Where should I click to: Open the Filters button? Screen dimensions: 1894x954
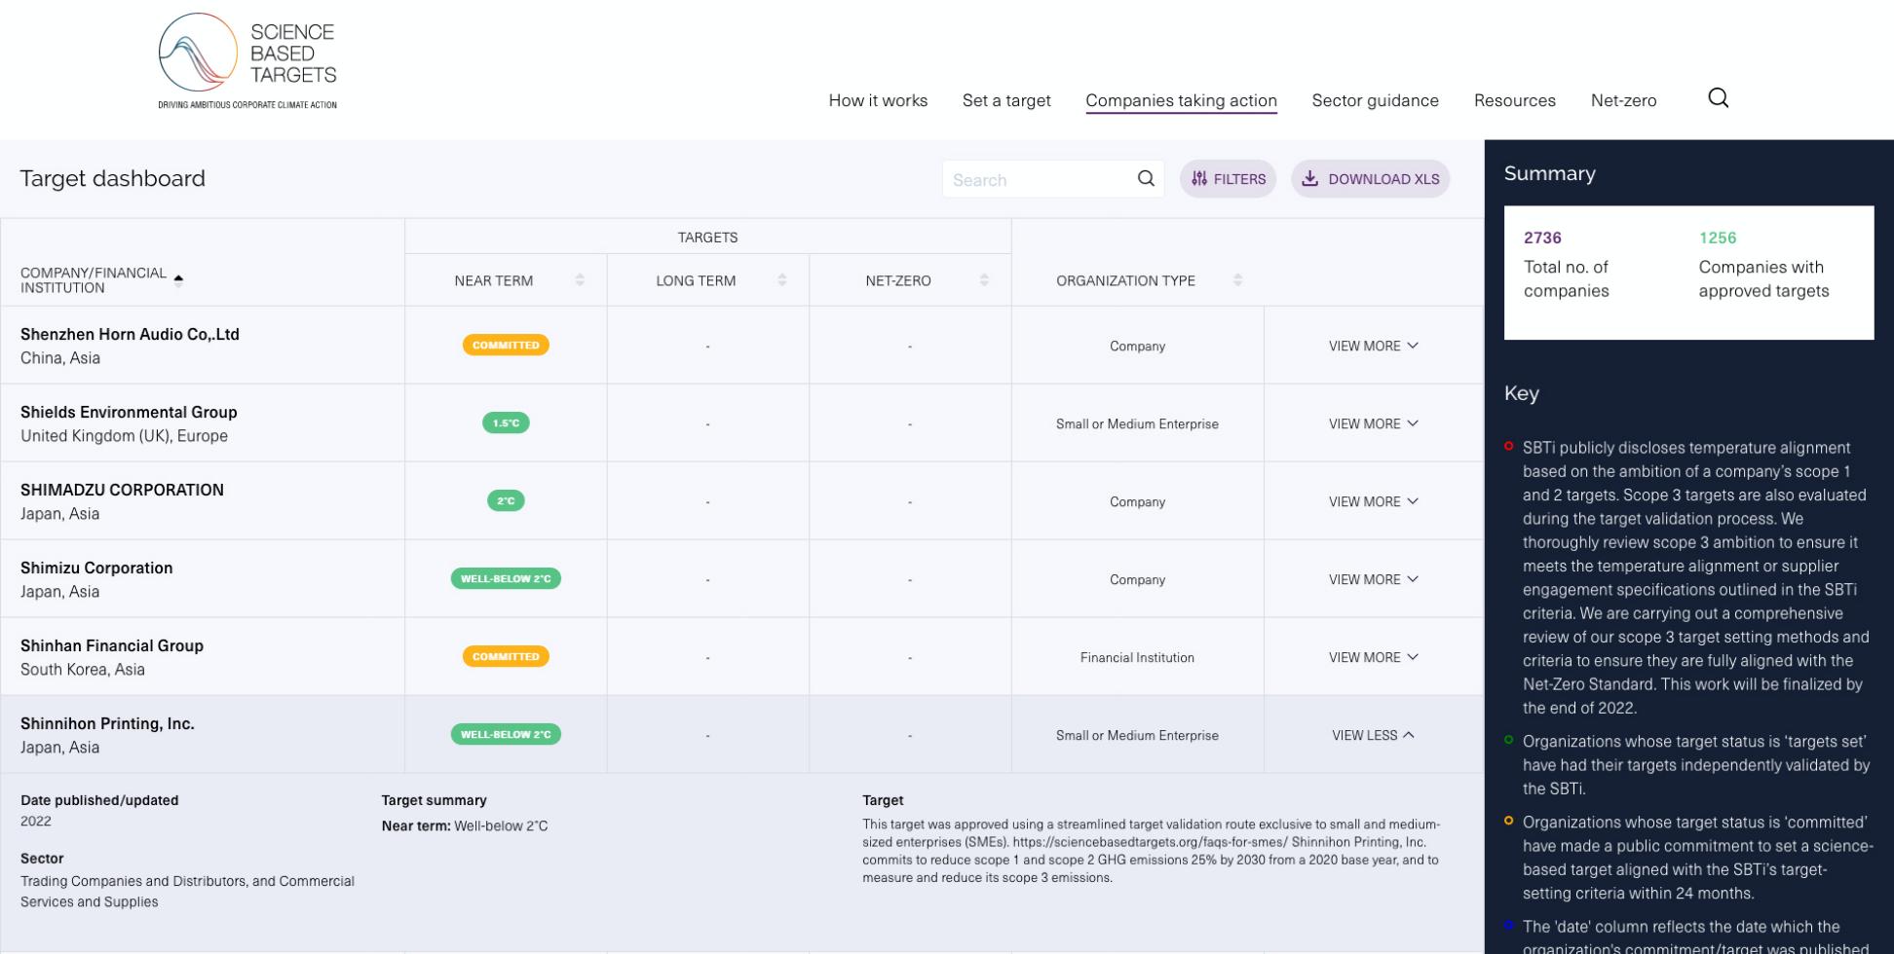[1228, 179]
